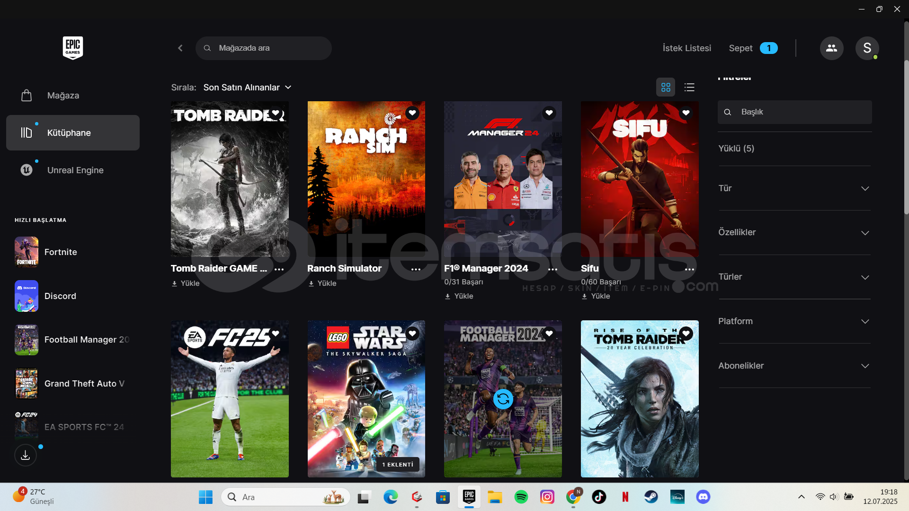909x511 pixels.
Task: Open TikTok from the taskbar
Action: (599, 497)
